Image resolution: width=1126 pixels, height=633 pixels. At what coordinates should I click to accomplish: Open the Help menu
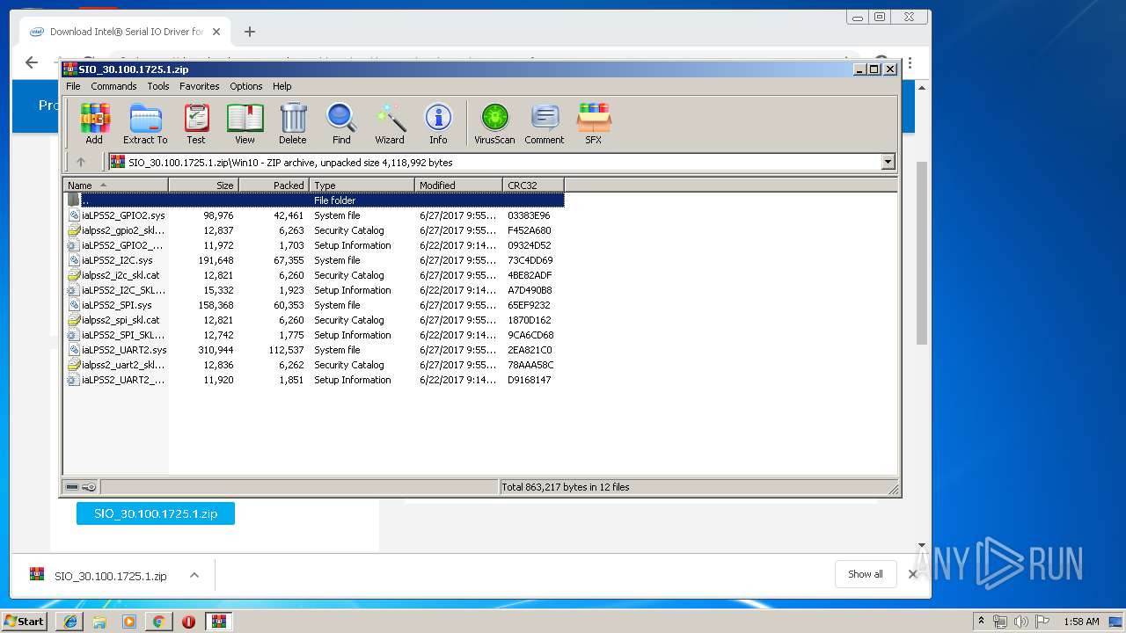(x=281, y=86)
